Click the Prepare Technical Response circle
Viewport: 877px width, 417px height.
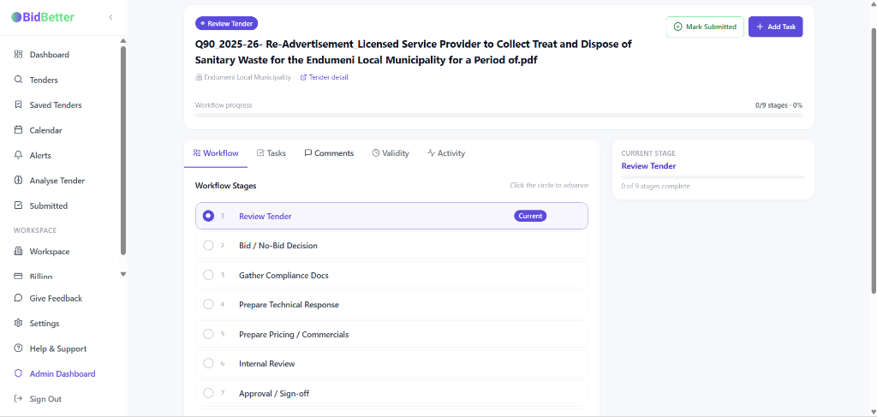click(208, 305)
